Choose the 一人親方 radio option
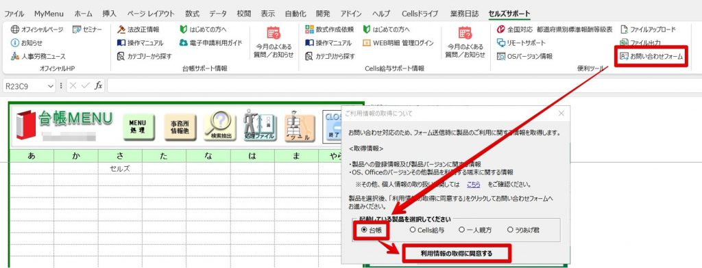The height and width of the screenshot is (268, 702). click(x=475, y=230)
